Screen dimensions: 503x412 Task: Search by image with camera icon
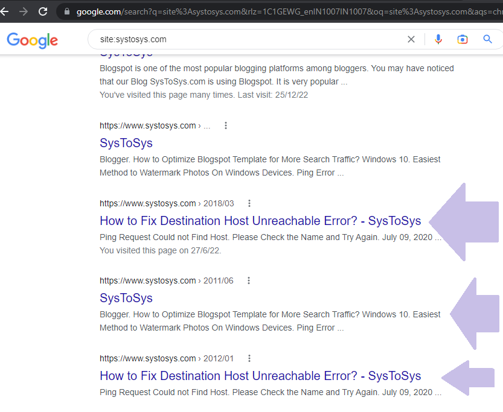click(463, 39)
